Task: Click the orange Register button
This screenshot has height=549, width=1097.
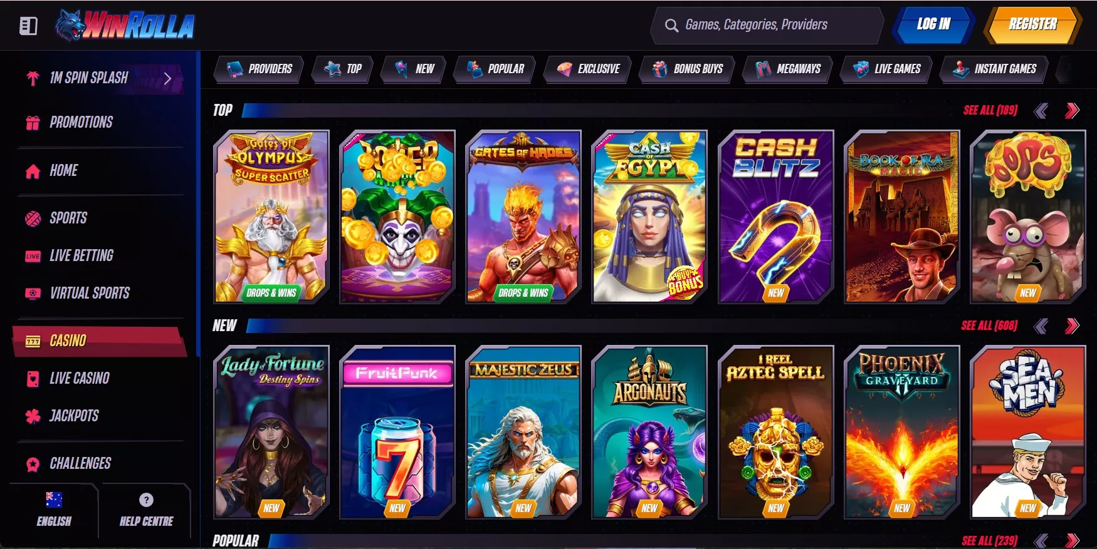Action: click(1032, 25)
